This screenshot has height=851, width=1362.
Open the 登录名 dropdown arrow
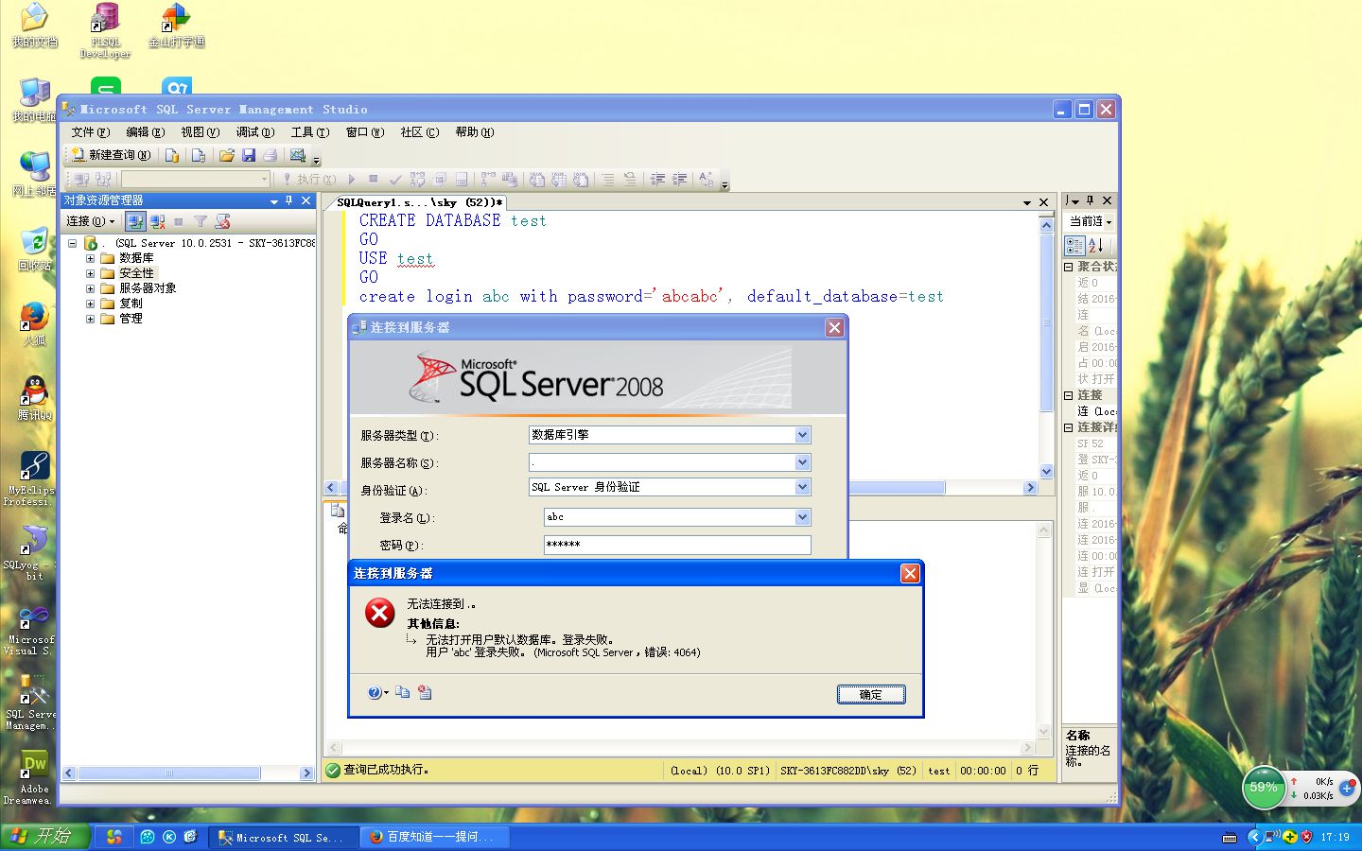point(802,517)
